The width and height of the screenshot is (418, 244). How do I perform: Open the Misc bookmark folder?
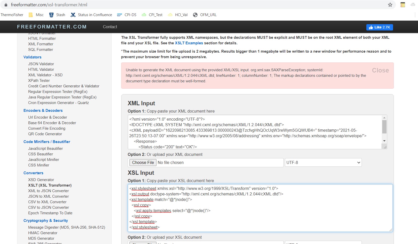point(36,15)
